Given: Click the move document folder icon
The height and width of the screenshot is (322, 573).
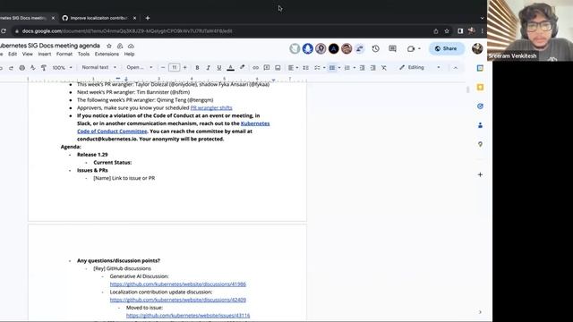Looking at the screenshot, I should coord(120,46).
